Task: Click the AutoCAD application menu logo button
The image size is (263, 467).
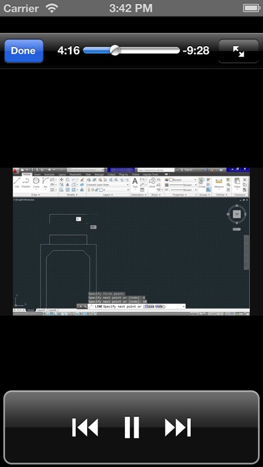Action: tap(16, 171)
